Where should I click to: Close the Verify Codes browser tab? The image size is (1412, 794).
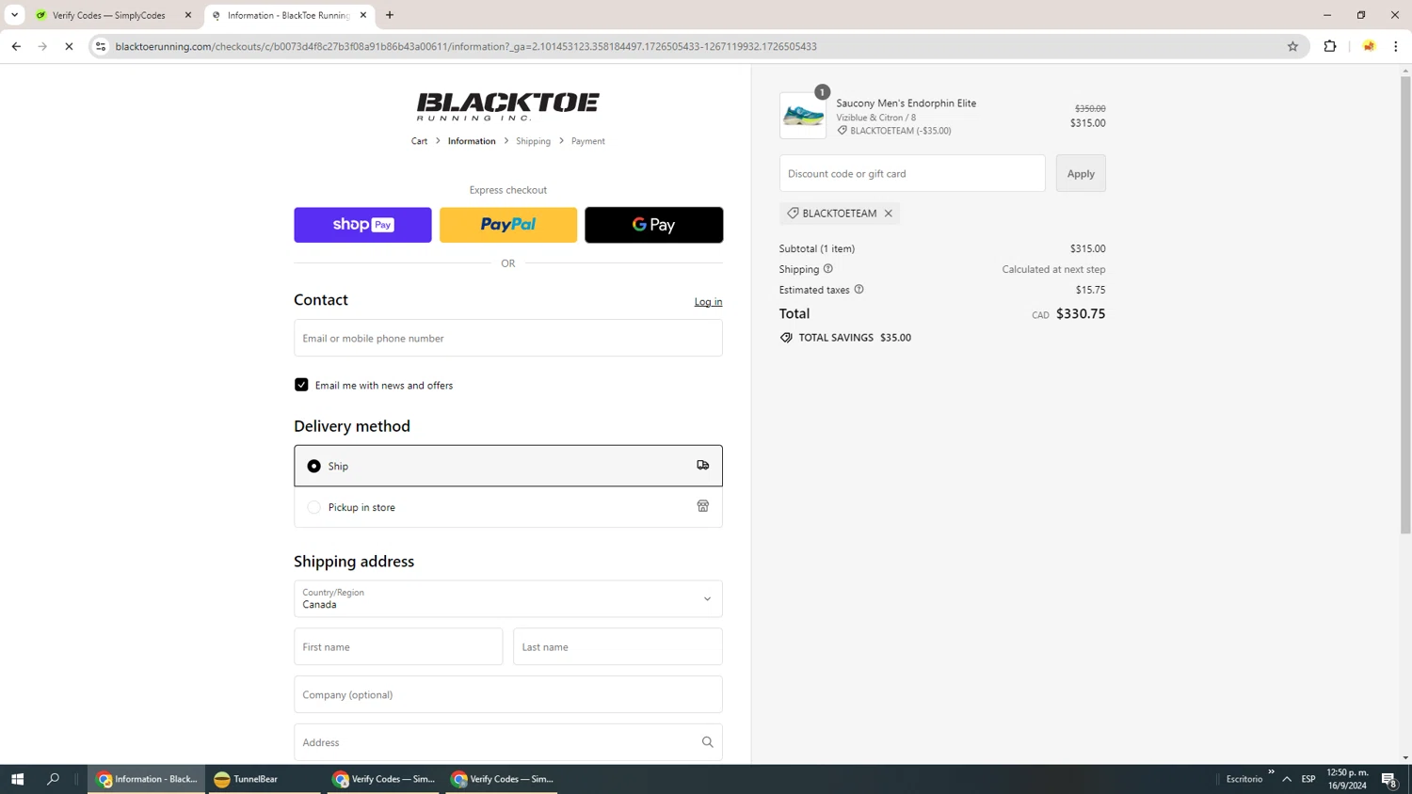coord(188,15)
